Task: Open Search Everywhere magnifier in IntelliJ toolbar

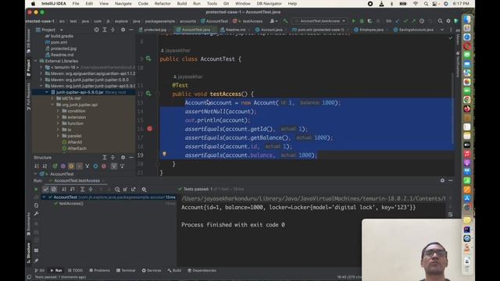Action: tap(440, 21)
